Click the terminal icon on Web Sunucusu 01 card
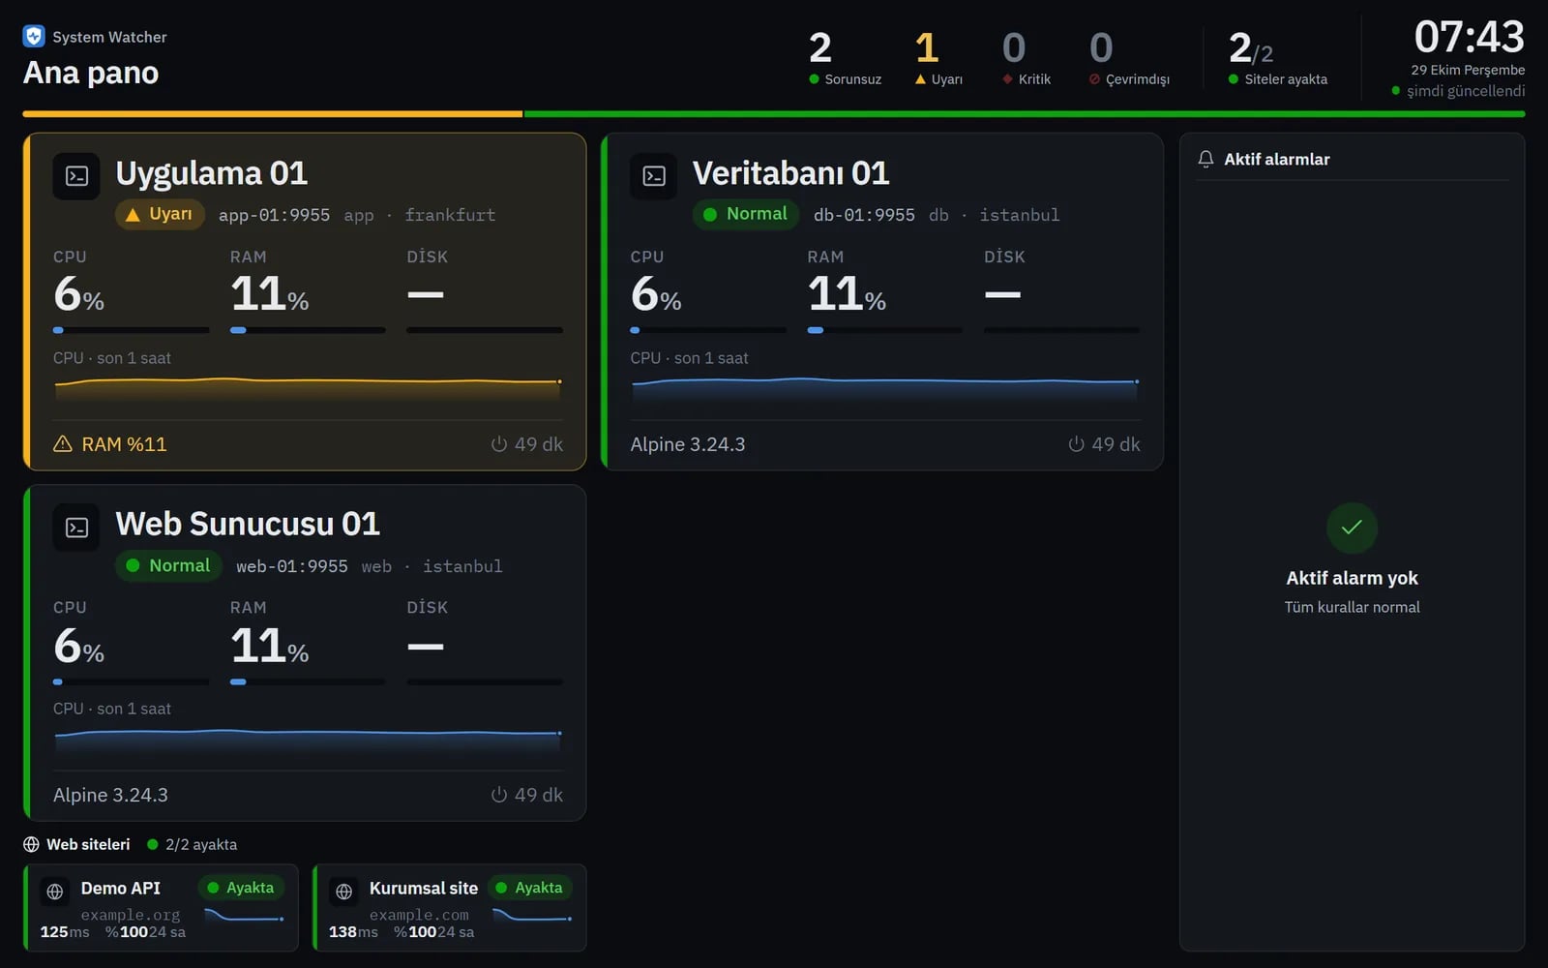Viewport: 1548px width, 968px height. 76,528
